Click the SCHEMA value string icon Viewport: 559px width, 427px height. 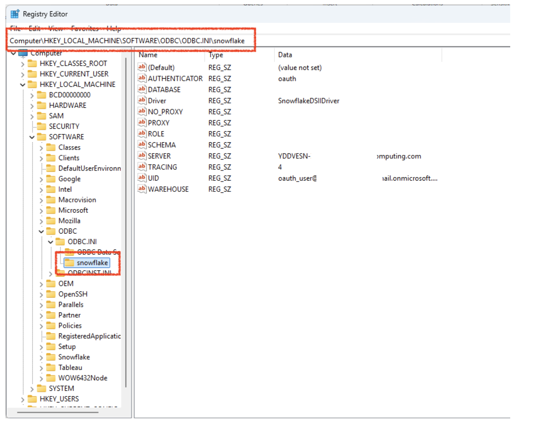point(142,145)
